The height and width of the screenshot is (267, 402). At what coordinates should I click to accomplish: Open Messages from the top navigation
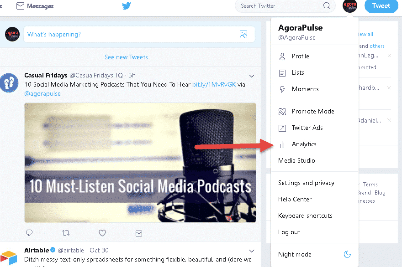point(35,6)
